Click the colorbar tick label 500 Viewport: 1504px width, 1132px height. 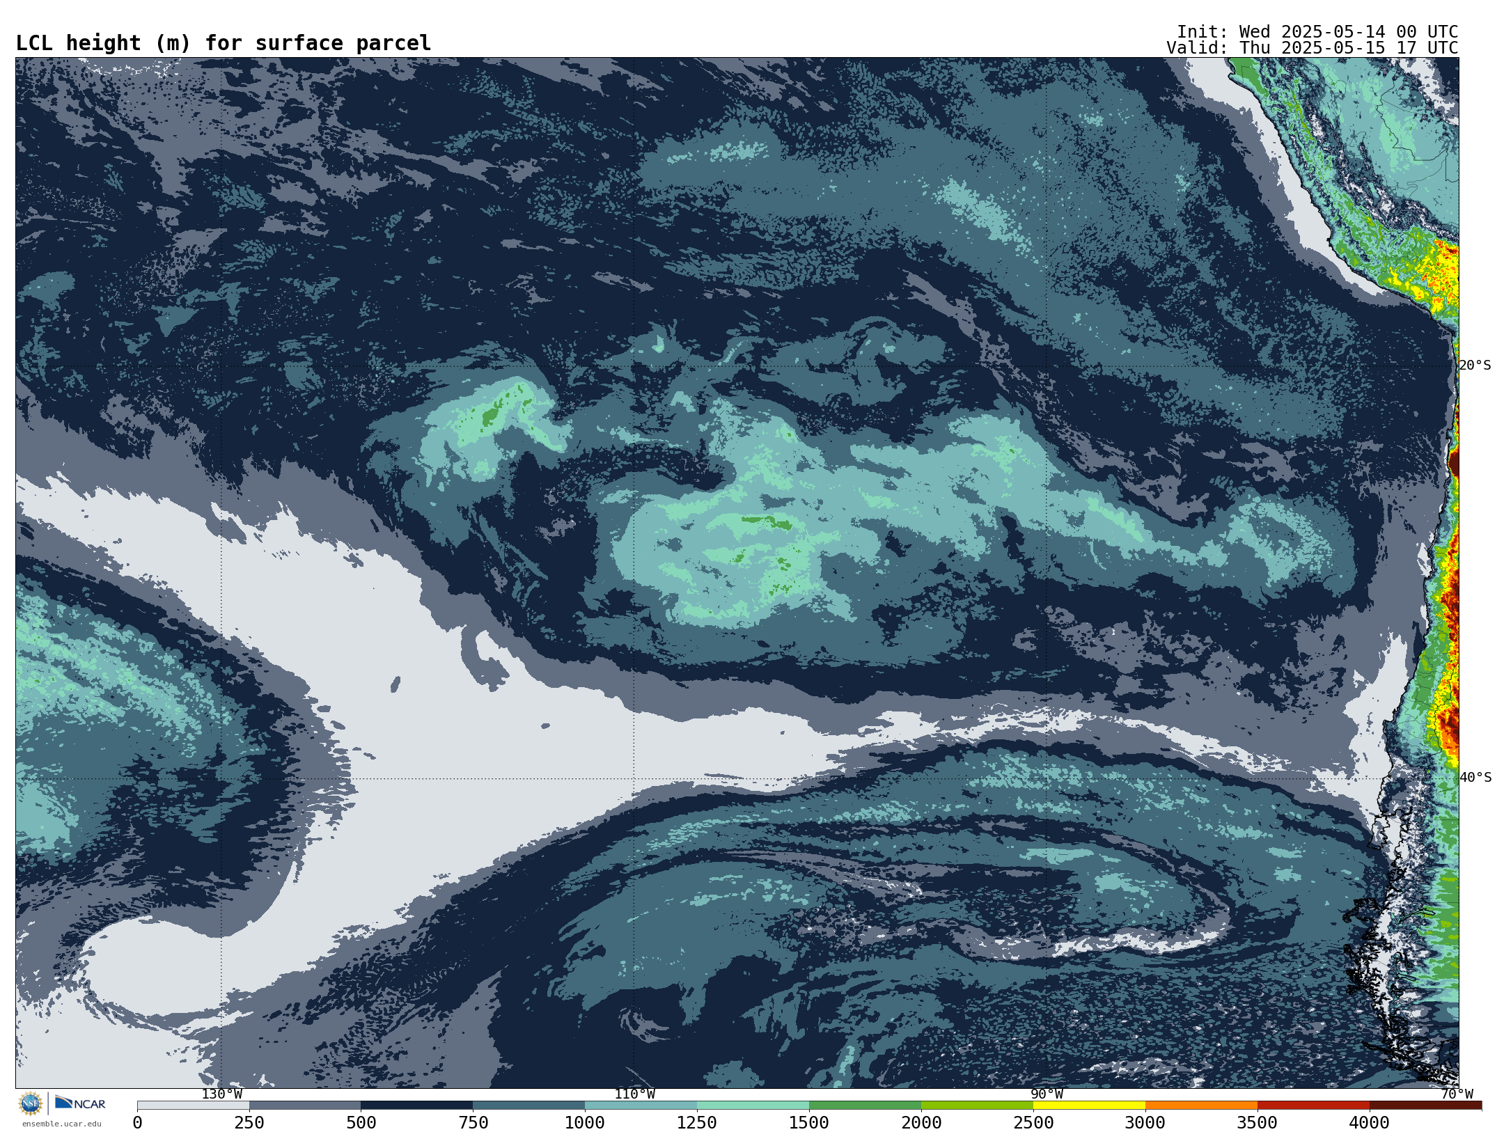[361, 1123]
